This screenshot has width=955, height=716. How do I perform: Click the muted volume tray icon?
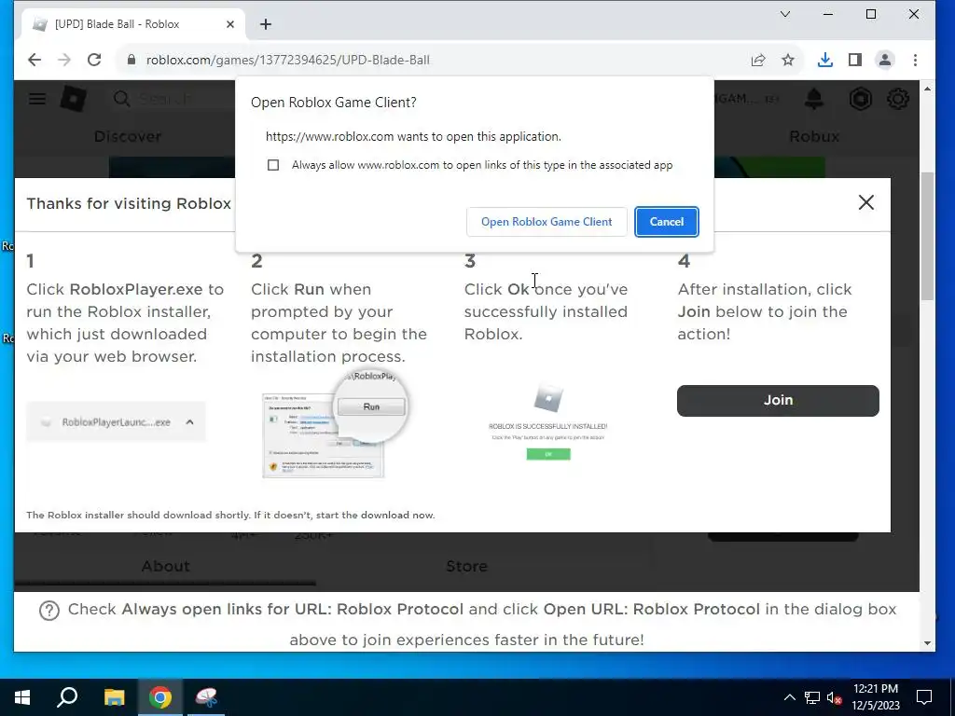point(835,697)
